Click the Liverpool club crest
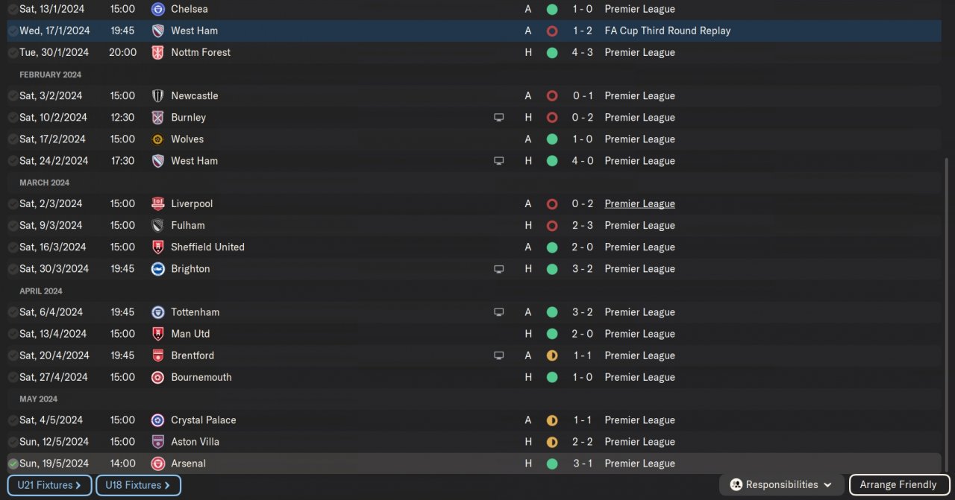955x500 pixels. pyautogui.click(x=157, y=203)
